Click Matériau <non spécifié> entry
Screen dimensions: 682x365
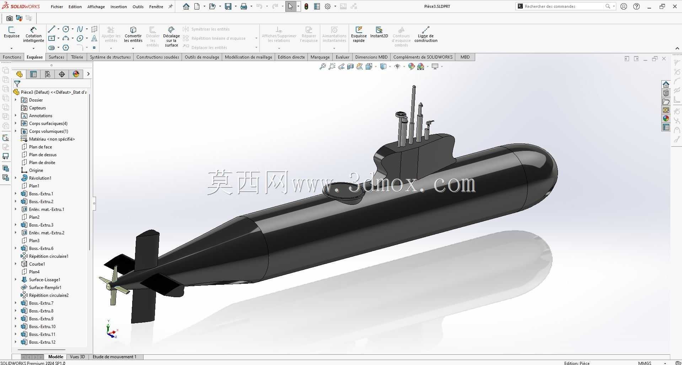coord(52,139)
